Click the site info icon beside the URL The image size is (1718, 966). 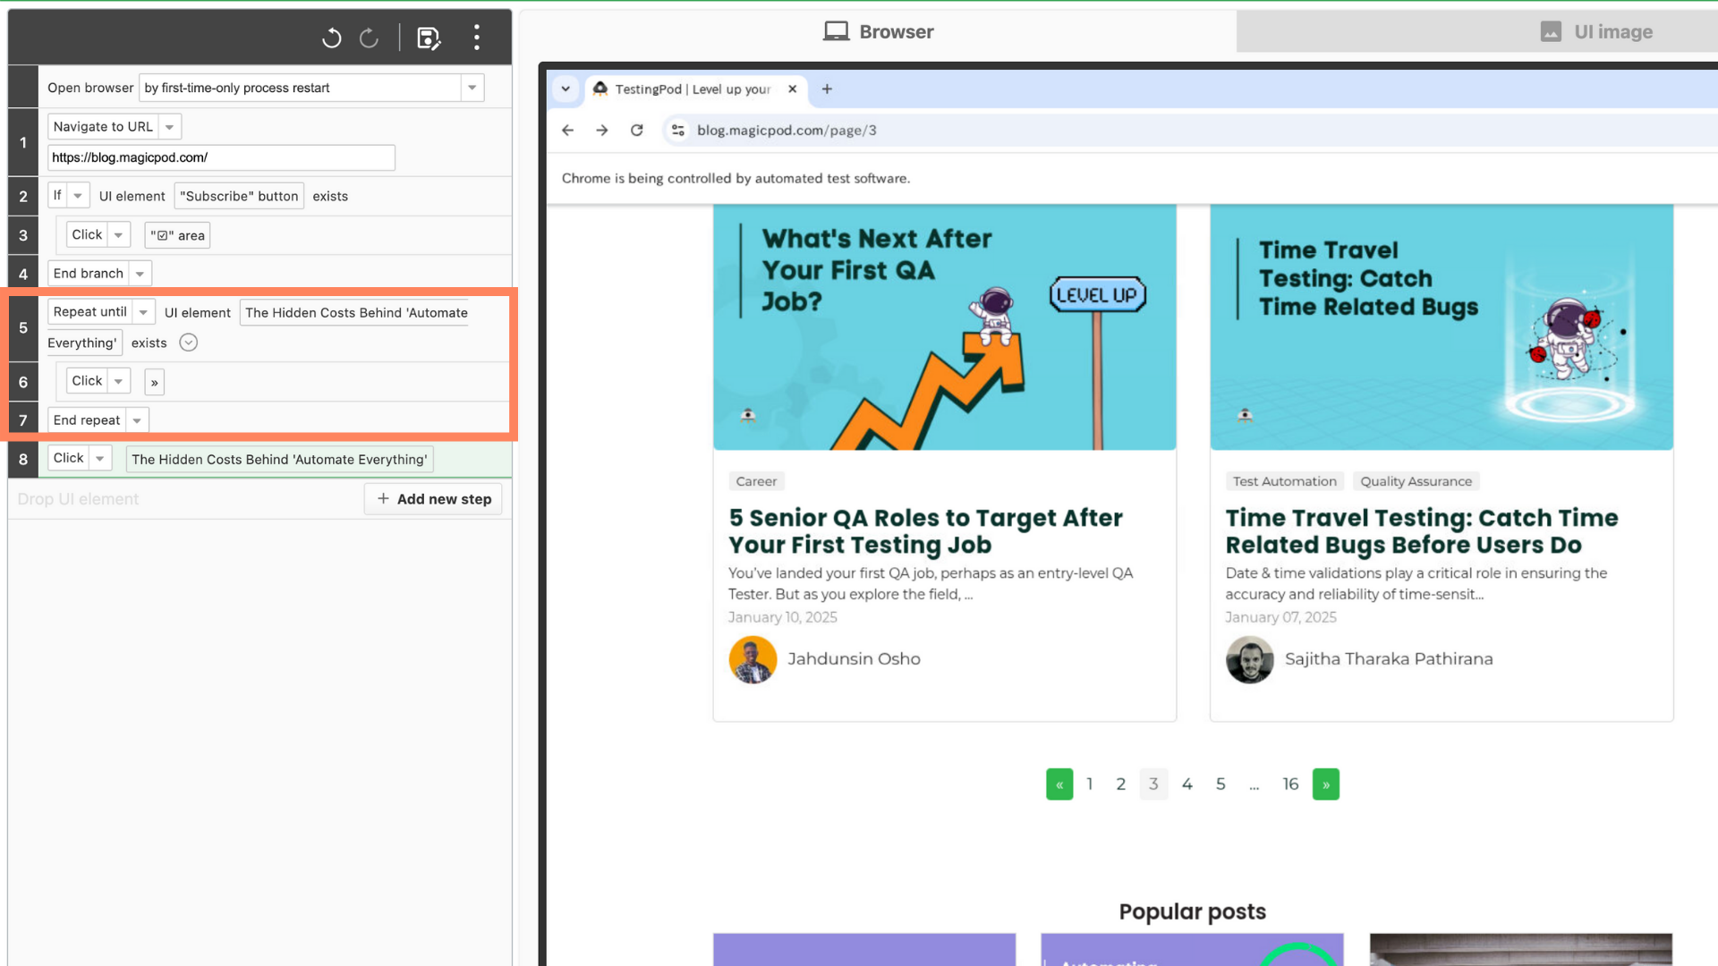click(677, 131)
